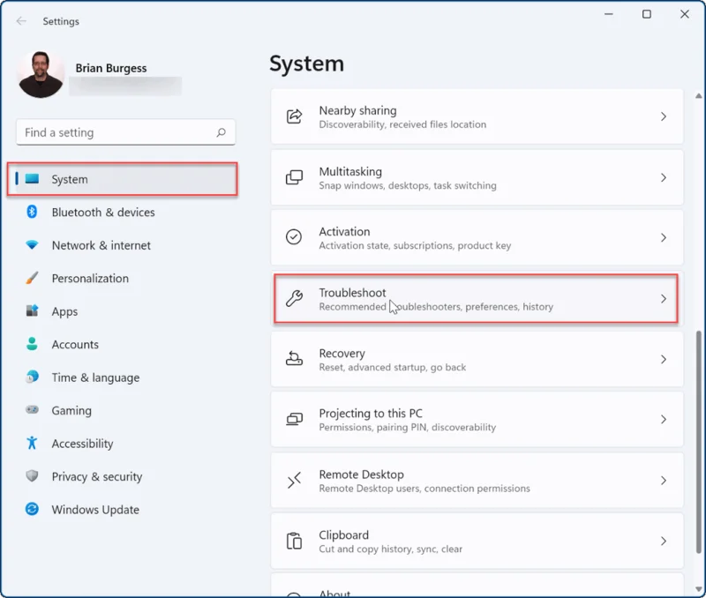This screenshot has width=706, height=598.
Task: Maximize the Settings window
Action: [x=647, y=14]
